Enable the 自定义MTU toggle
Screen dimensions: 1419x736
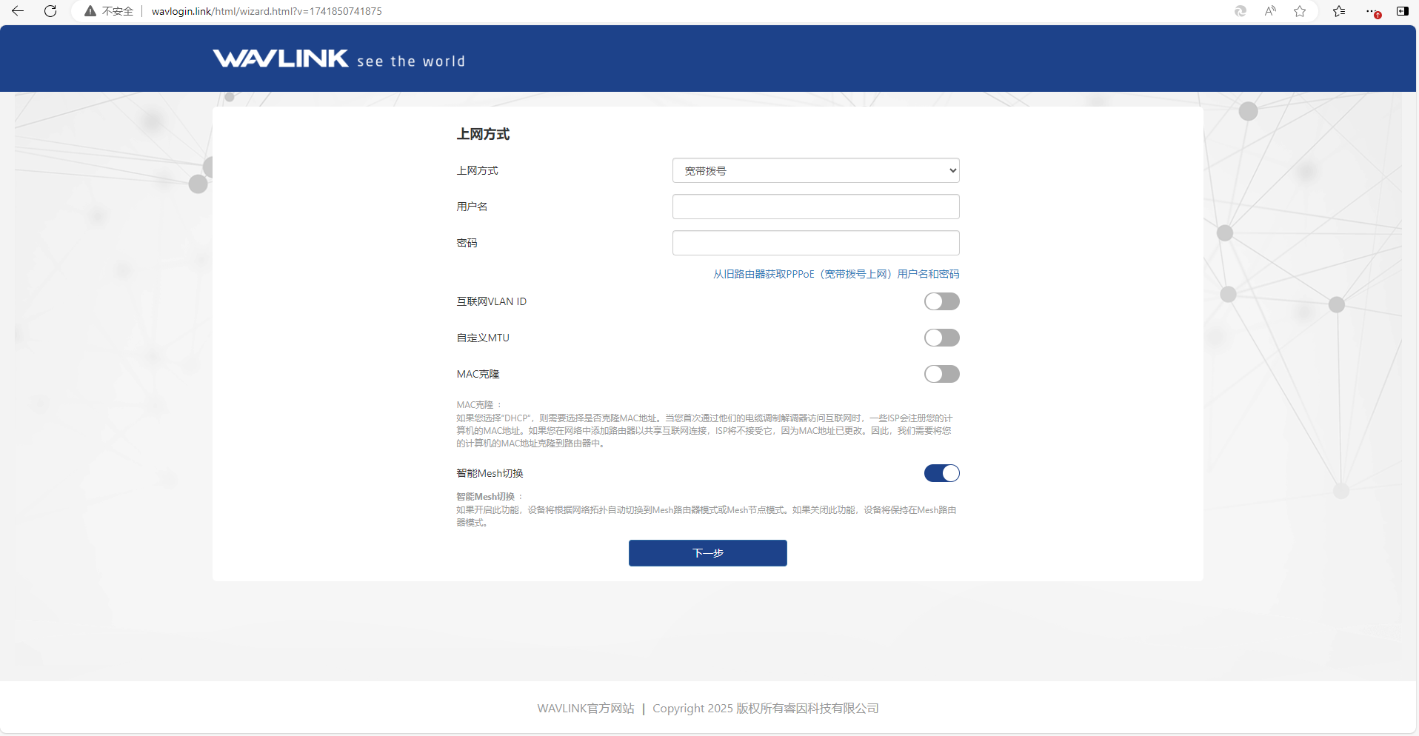pyautogui.click(x=941, y=337)
